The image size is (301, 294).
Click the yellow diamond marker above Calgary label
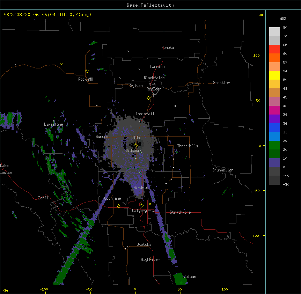tap(141, 206)
